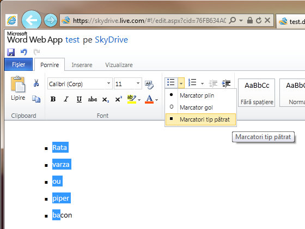Viewport: 305px width, 229px height.
Task: Open the test.d browser tab
Action: 291,21
